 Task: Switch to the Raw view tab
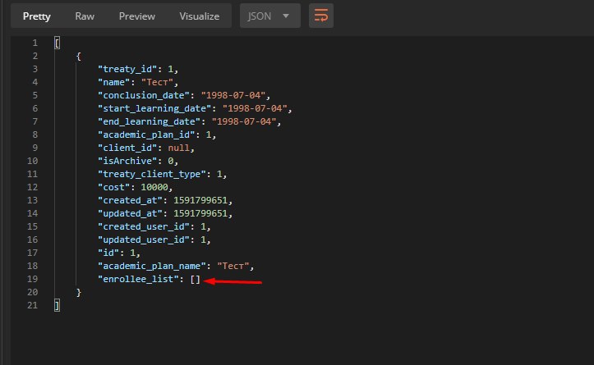coord(85,16)
